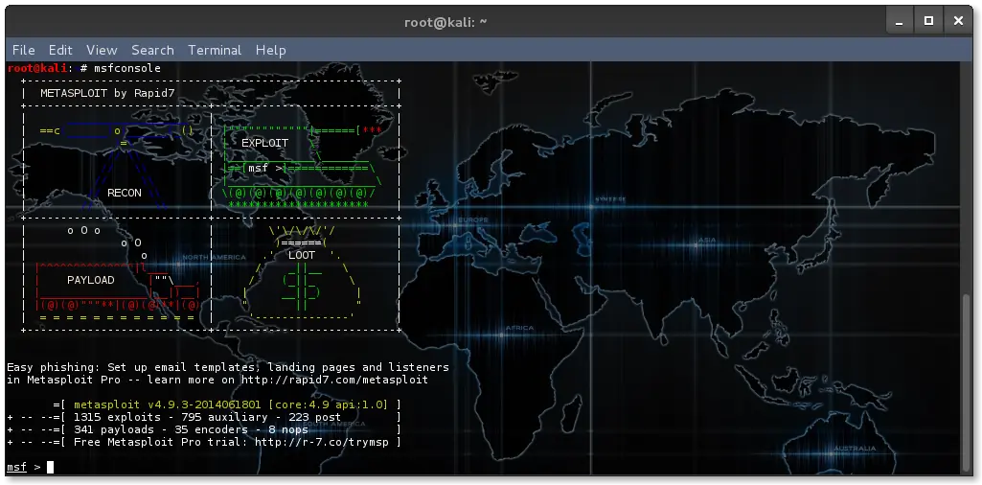Close the root@kali terminal window

click(958, 21)
